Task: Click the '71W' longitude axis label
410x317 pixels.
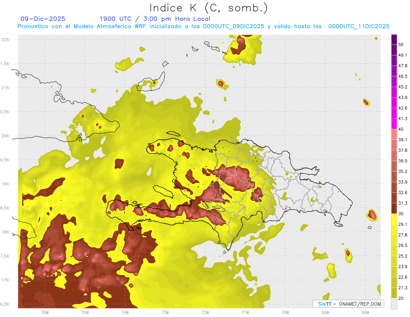Action: click(245, 313)
